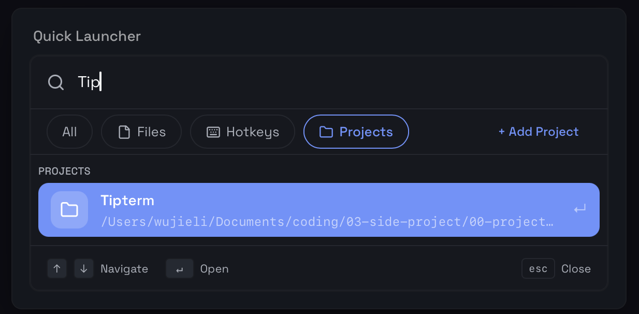The height and width of the screenshot is (314, 639).
Task: Click the folder icon in Projects filter
Action: (326, 132)
